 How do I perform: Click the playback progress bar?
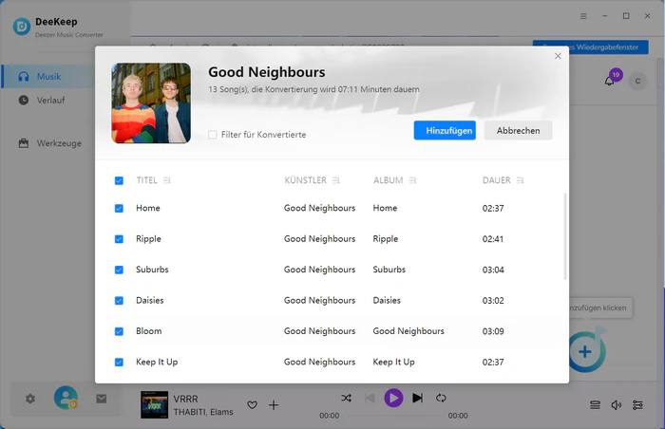[393, 416]
